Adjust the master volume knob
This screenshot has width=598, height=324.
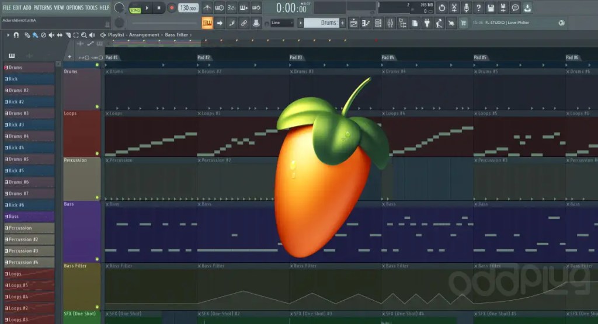(x=119, y=8)
